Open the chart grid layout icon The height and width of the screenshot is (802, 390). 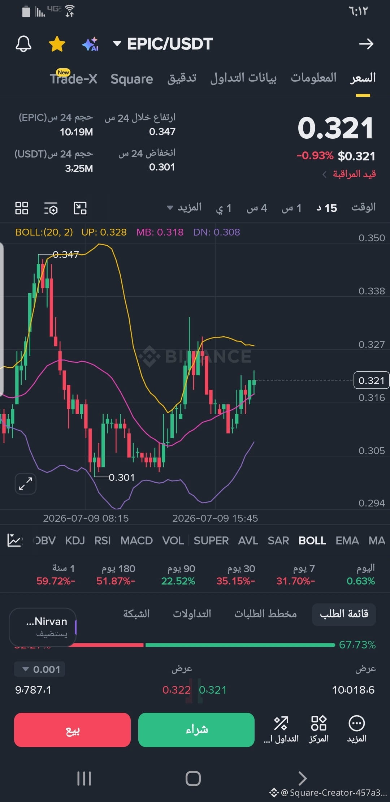[22, 208]
